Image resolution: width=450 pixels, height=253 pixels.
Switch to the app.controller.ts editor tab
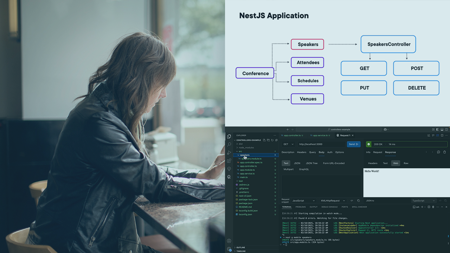coord(292,135)
